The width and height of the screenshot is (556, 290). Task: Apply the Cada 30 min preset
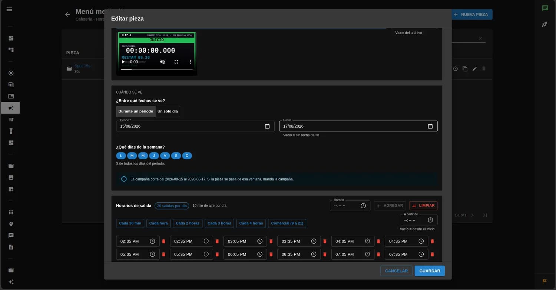tap(130, 224)
